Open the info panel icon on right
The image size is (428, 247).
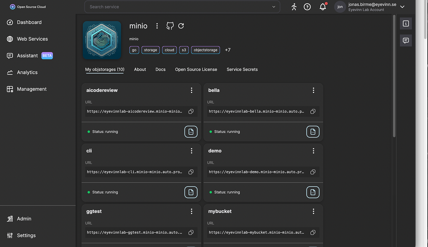pos(406,23)
